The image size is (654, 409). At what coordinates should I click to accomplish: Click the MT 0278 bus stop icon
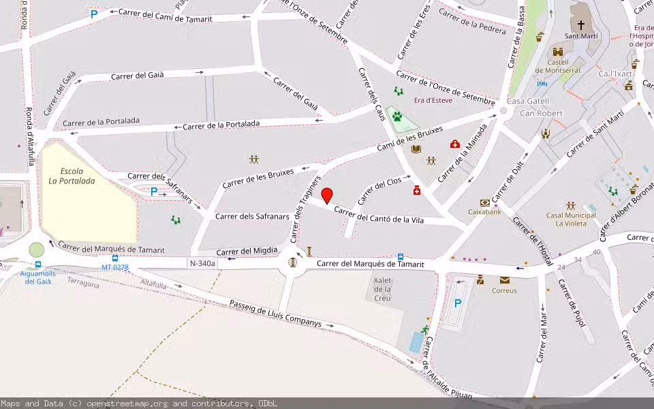[x=115, y=258]
